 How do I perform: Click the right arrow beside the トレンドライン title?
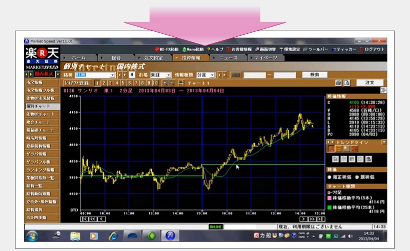tap(333, 142)
